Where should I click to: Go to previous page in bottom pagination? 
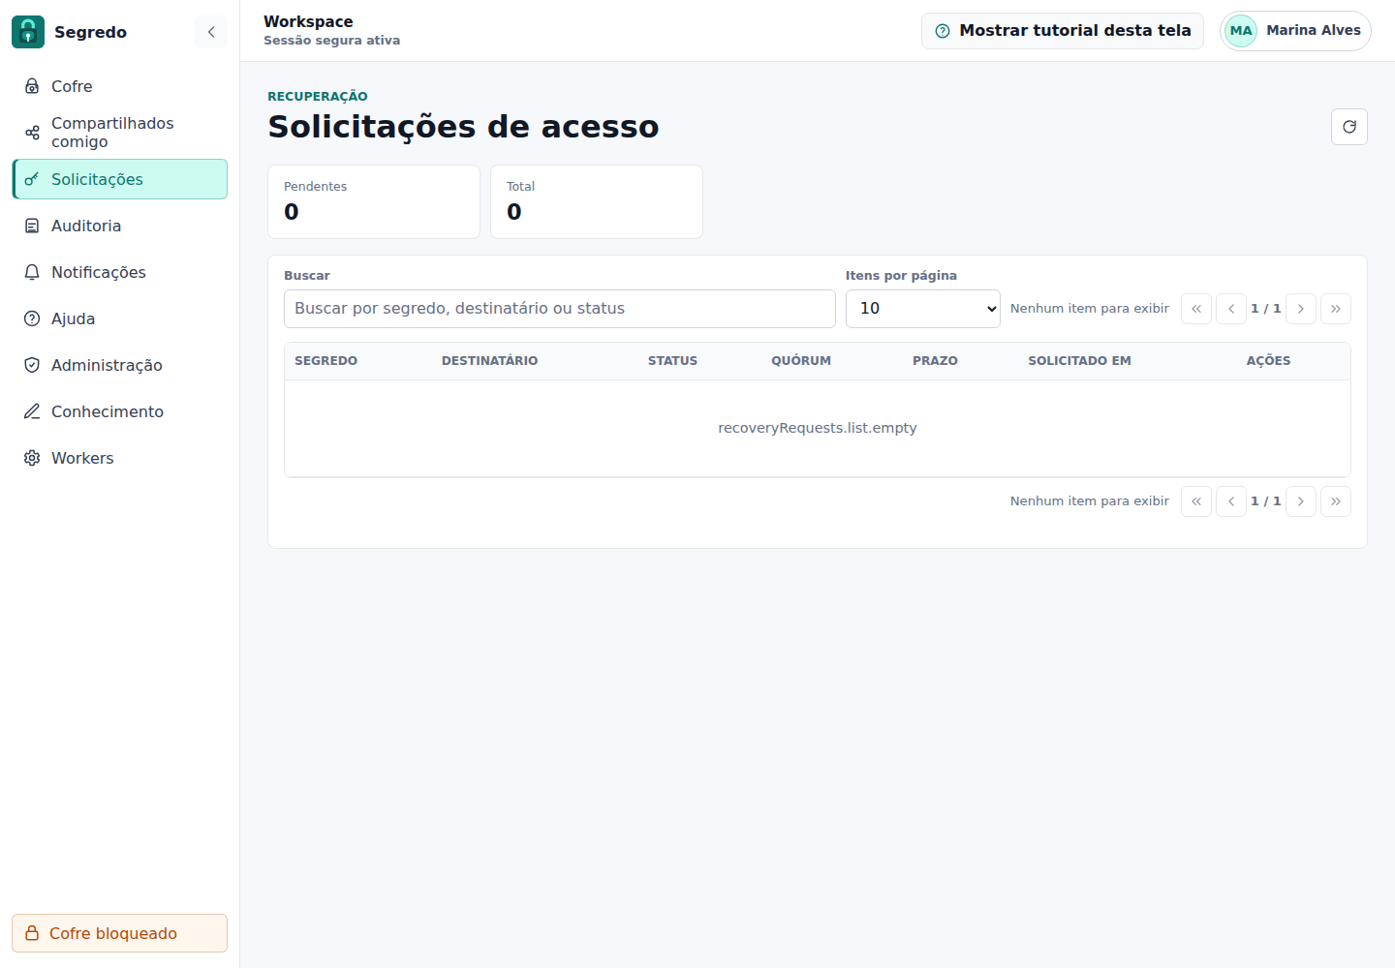coord(1231,501)
